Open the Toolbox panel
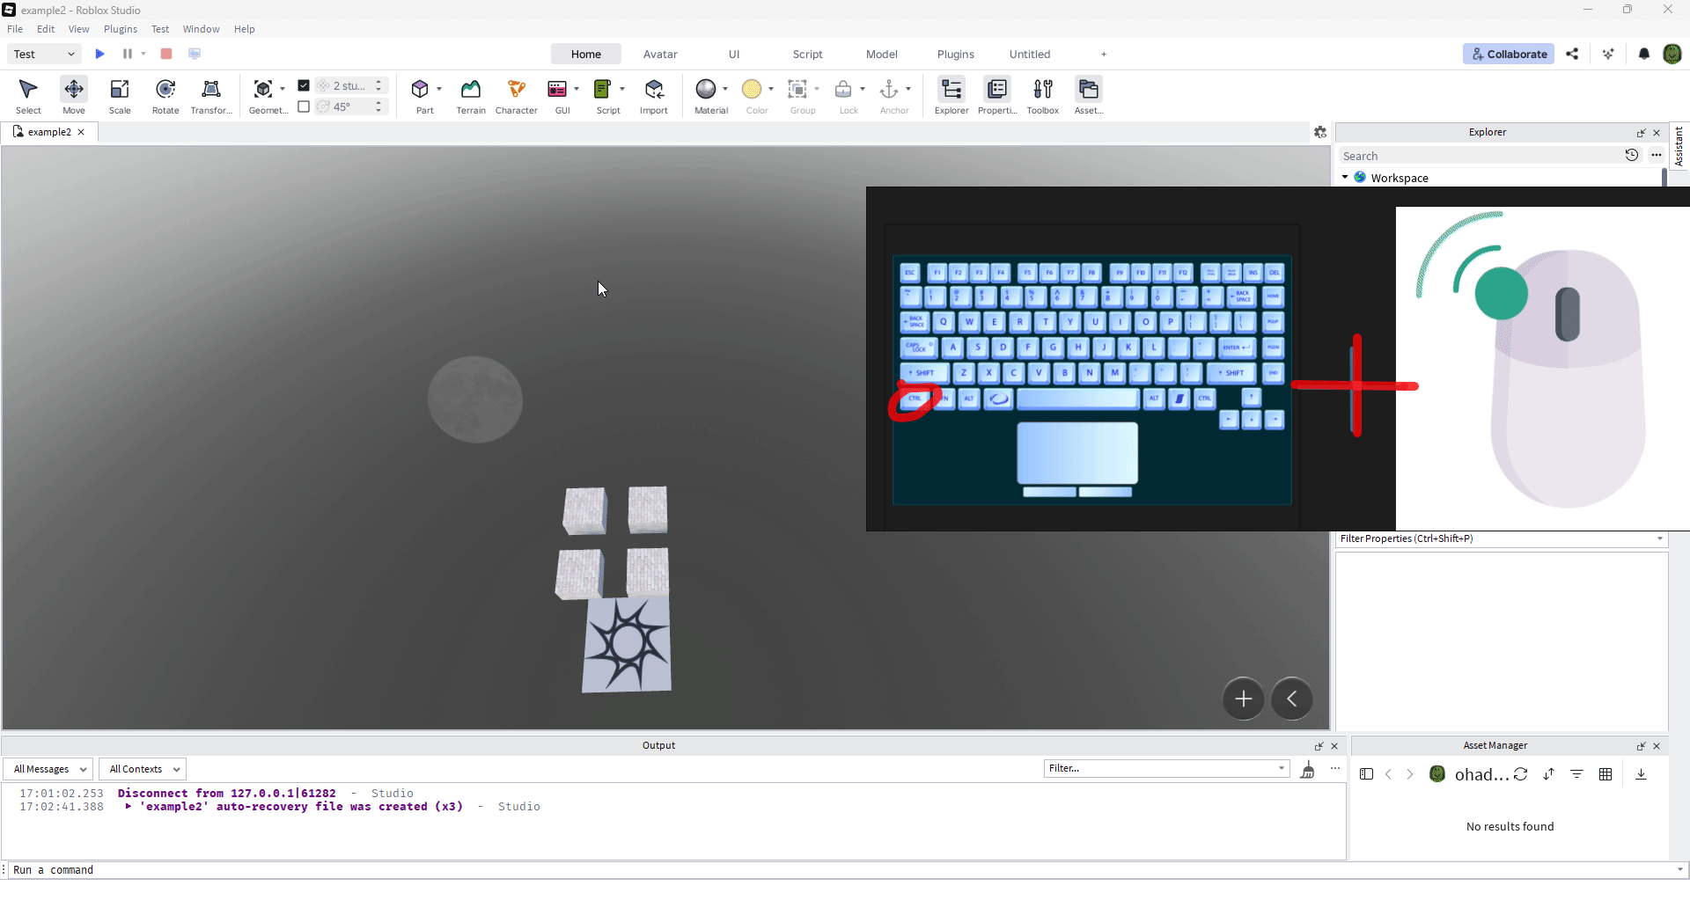 [1042, 95]
